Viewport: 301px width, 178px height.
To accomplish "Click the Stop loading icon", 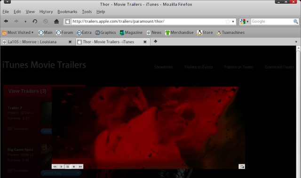I will tap(46, 21).
